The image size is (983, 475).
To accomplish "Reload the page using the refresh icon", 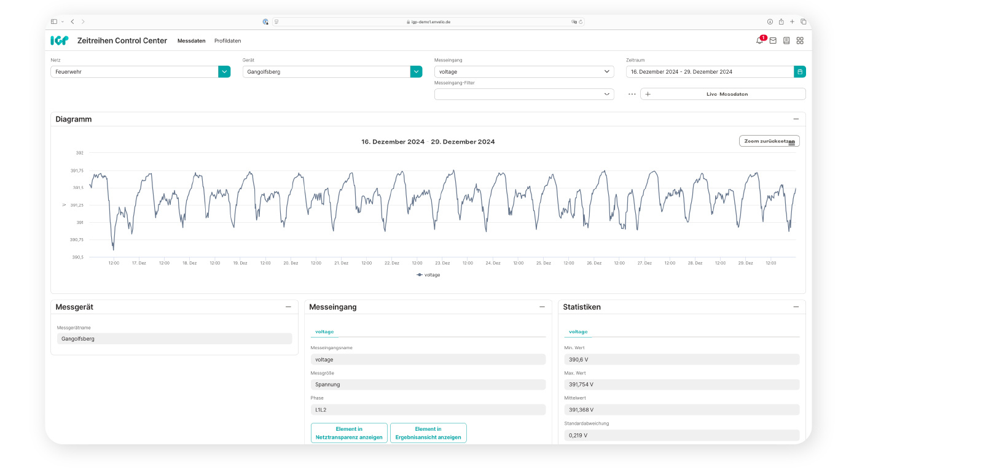I will click(x=581, y=21).
